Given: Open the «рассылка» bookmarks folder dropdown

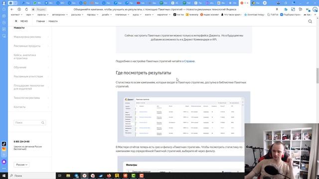Looking at the screenshot, I should click(x=77, y=14).
